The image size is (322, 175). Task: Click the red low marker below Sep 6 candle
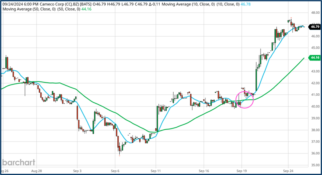click(x=119, y=155)
